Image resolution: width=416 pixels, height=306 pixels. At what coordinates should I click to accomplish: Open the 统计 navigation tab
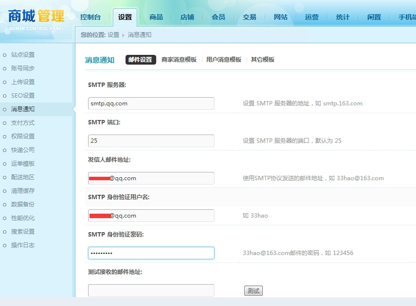(x=343, y=17)
